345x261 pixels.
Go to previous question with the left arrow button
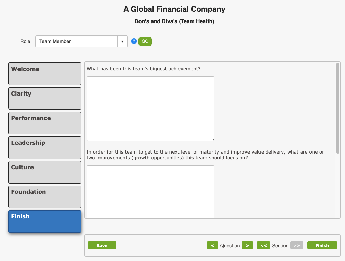pyautogui.click(x=212, y=245)
